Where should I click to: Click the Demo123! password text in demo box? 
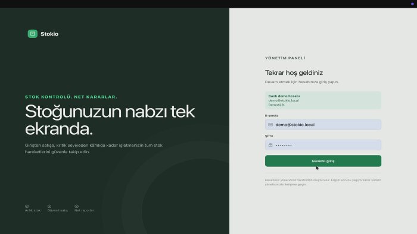276,105
